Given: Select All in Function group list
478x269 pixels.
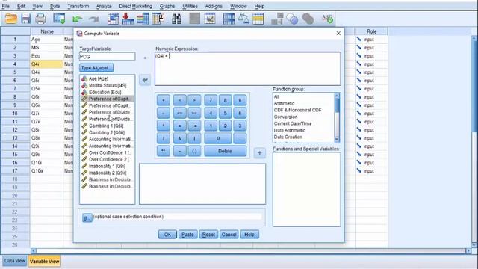Looking at the screenshot, I should (x=276, y=96).
